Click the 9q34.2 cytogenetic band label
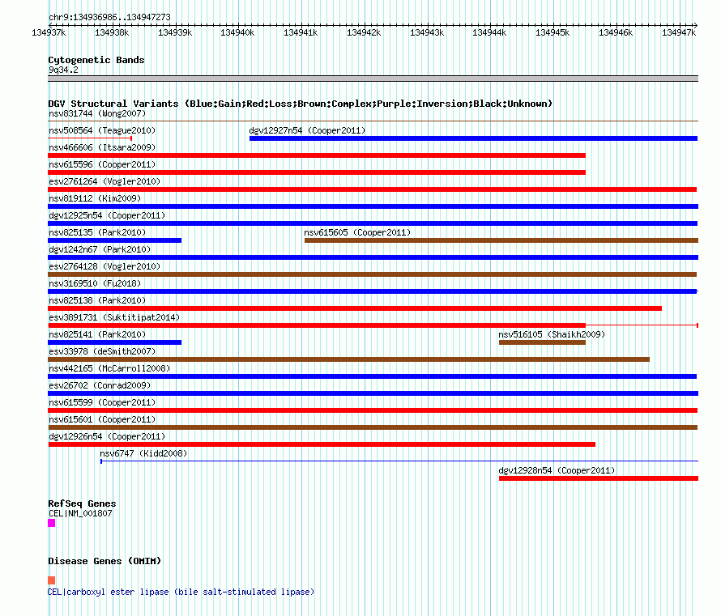The width and height of the screenshot is (721, 616). click(63, 70)
